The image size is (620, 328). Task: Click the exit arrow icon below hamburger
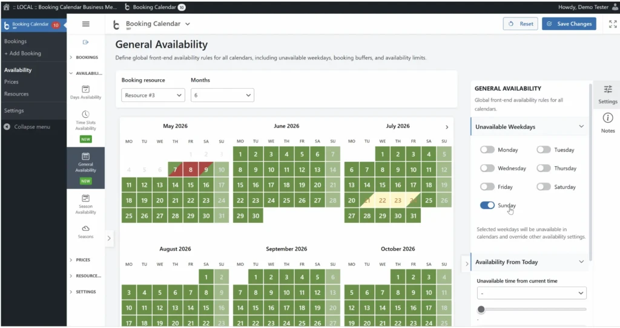click(x=85, y=42)
